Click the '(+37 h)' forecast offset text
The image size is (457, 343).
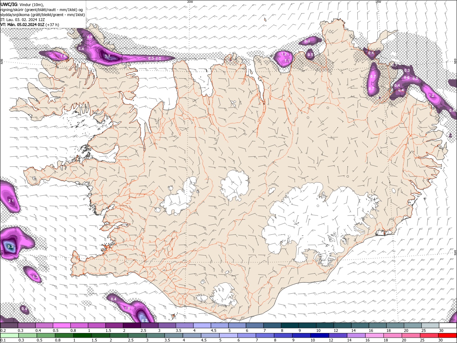pos(52,25)
